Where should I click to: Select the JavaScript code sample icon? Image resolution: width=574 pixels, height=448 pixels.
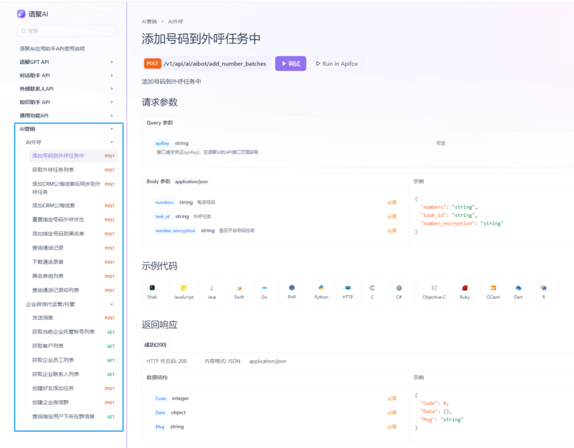point(184,292)
